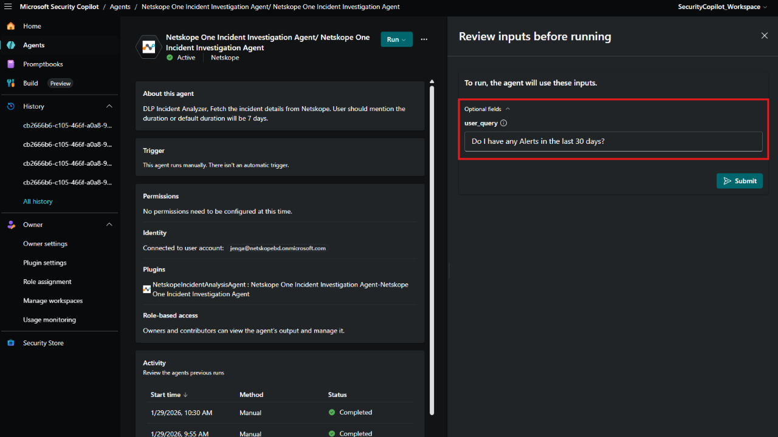Screen dimensions: 778x437
Task: Click the Agents icon in sidebar
Action: pos(10,45)
